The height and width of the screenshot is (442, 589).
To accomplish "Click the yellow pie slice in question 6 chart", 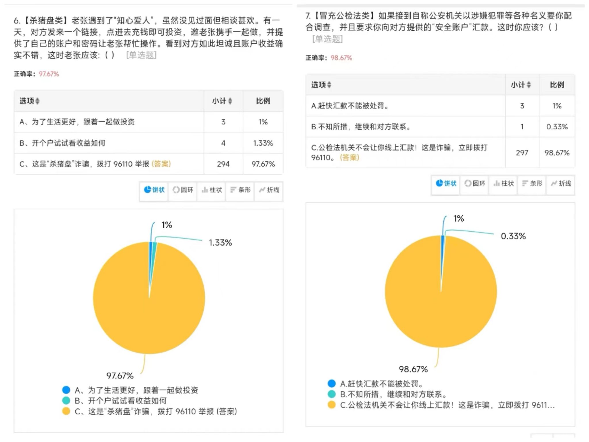I will (150, 317).
